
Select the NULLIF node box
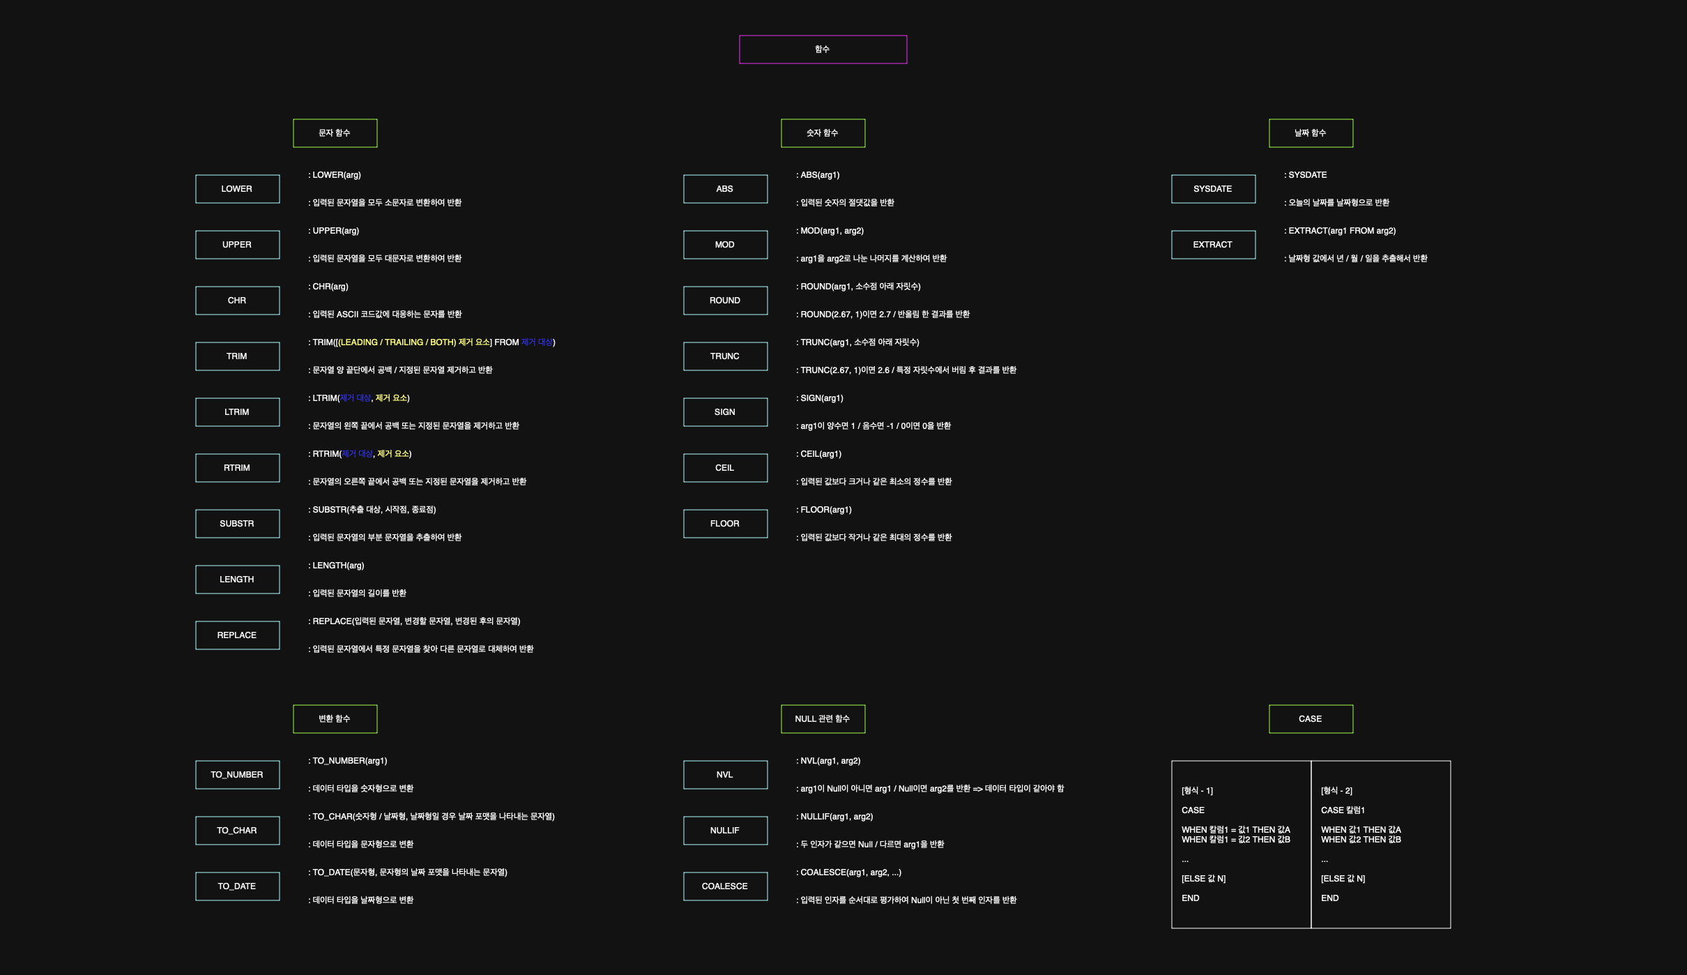[x=725, y=831]
